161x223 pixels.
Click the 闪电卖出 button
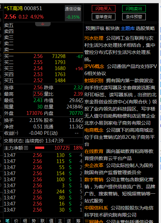coord(134,9)
